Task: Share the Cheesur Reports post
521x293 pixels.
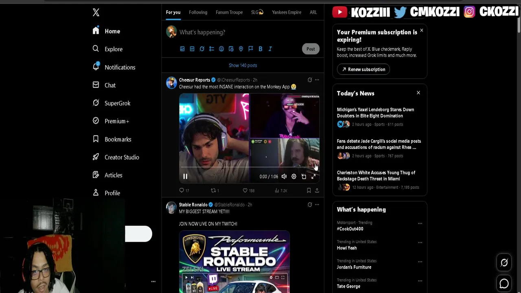Action: click(x=317, y=190)
